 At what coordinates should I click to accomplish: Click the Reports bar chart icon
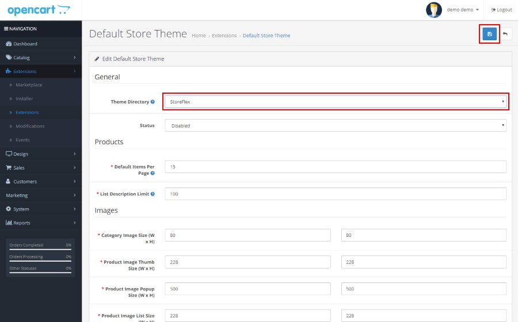(9, 223)
